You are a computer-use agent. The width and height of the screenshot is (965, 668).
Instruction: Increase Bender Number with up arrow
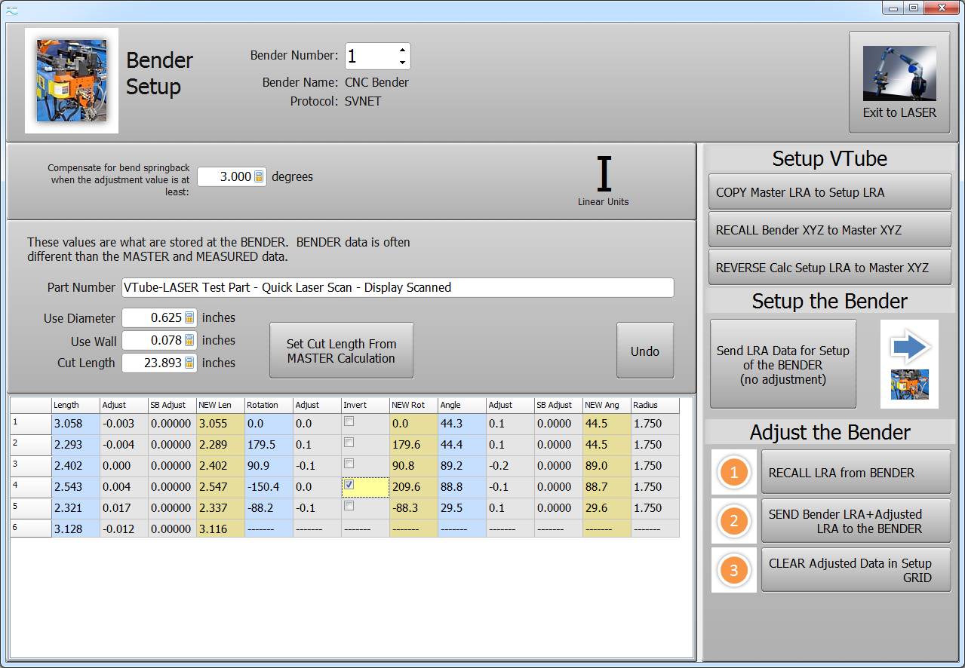[402, 51]
